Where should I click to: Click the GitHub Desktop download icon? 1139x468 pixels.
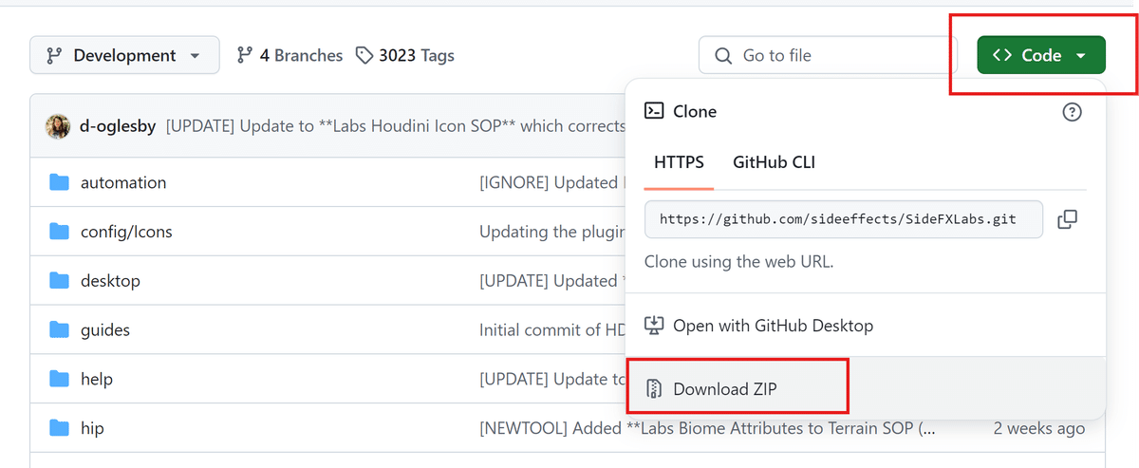tap(654, 326)
